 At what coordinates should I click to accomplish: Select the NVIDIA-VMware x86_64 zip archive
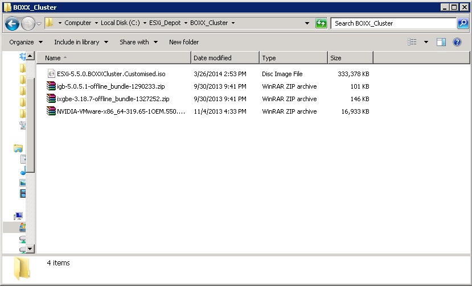point(121,111)
